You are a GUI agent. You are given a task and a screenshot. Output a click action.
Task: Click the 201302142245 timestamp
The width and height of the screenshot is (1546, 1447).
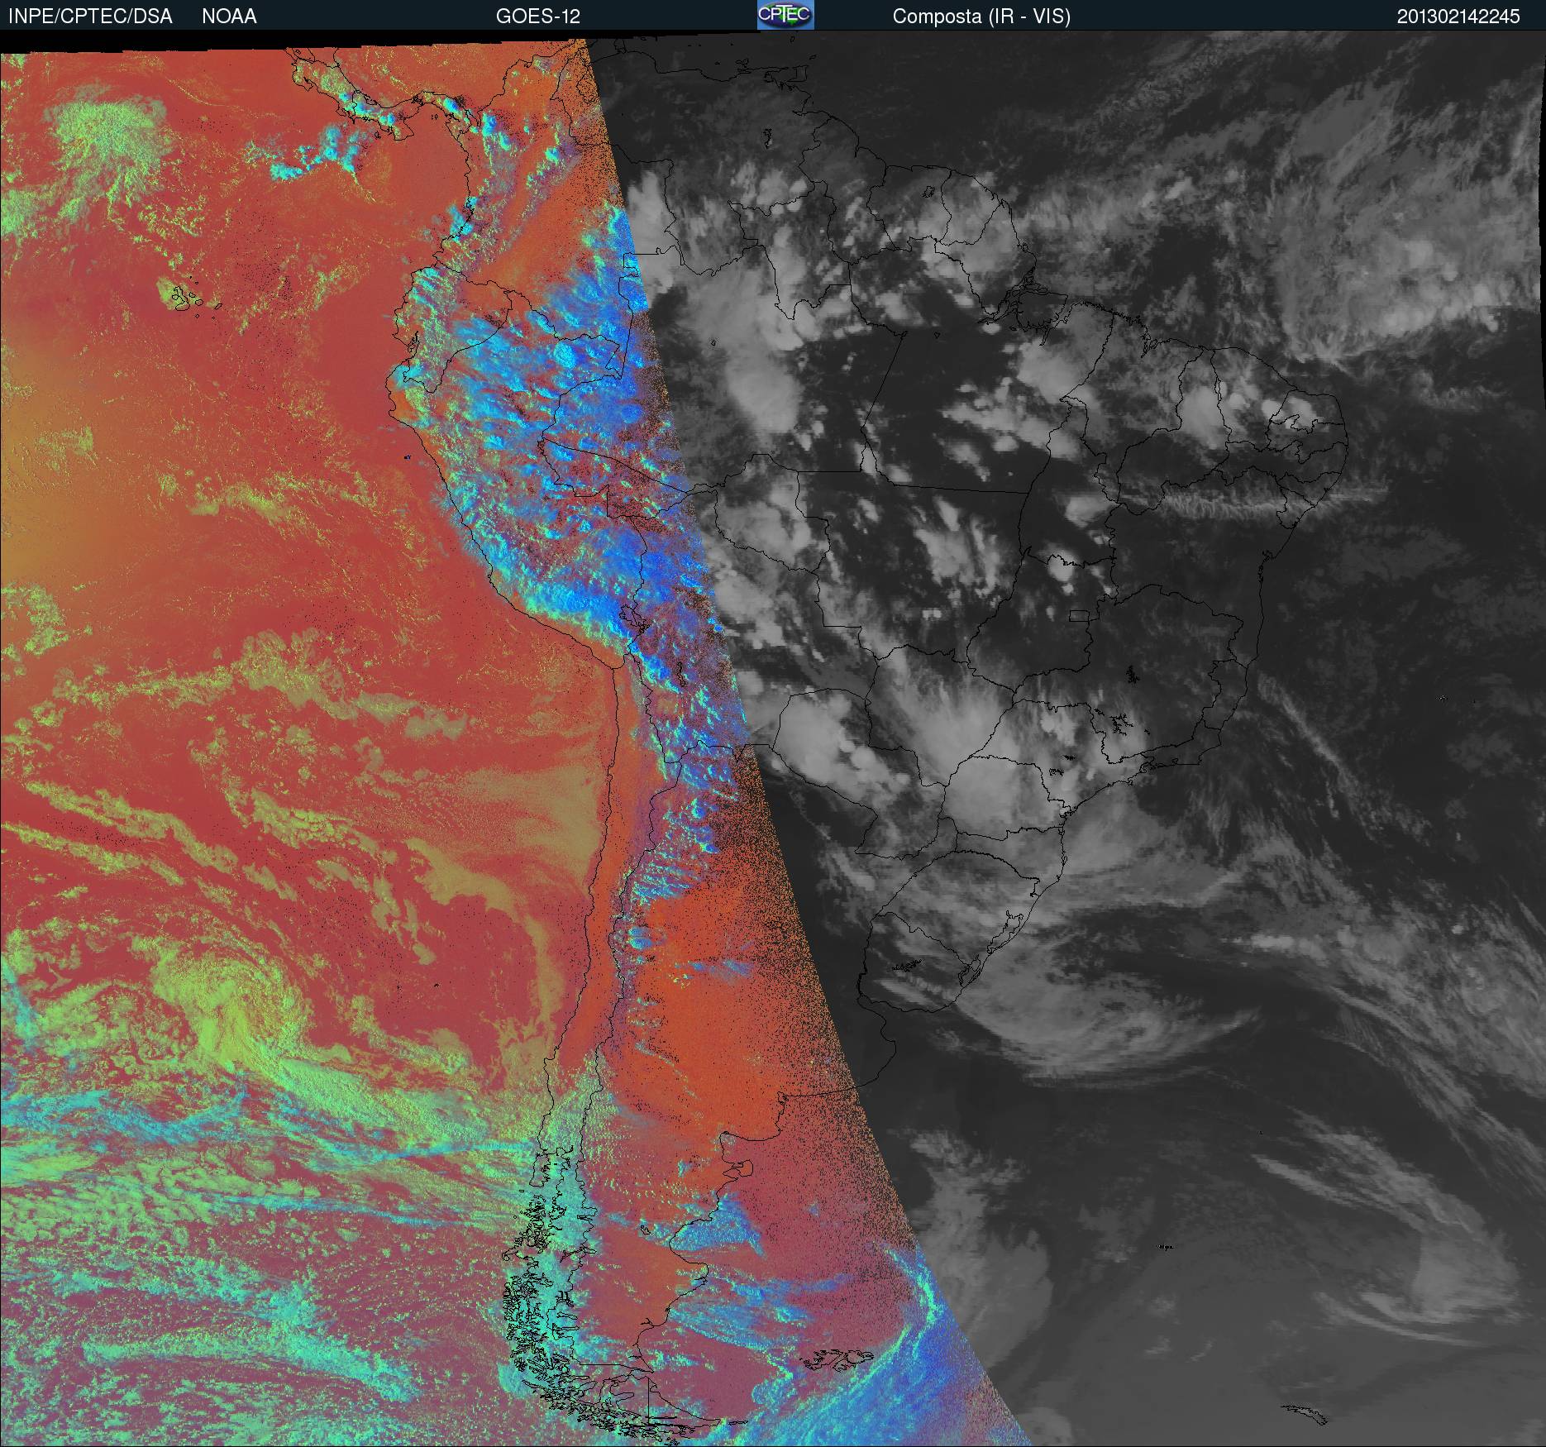(x=1458, y=17)
